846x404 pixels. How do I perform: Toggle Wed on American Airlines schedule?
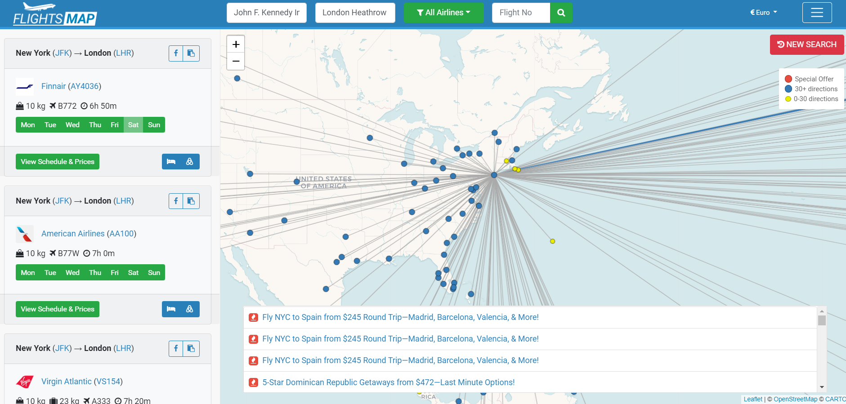pyautogui.click(x=72, y=273)
